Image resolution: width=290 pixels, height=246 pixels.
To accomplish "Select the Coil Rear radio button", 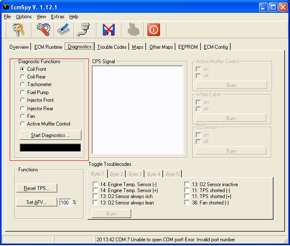I will click(x=23, y=77).
